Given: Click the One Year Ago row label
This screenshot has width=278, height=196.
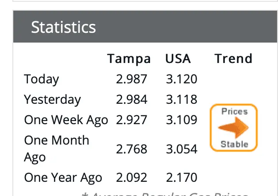Looking at the screenshot, I should 63,178.
